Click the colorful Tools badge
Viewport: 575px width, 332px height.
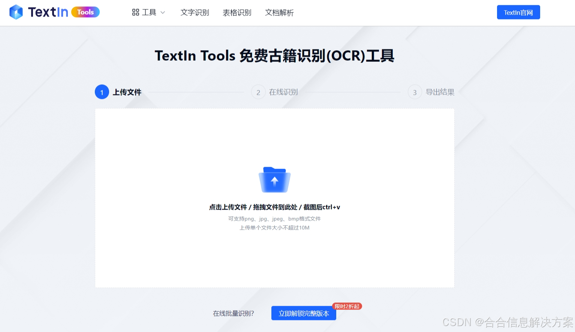point(85,12)
